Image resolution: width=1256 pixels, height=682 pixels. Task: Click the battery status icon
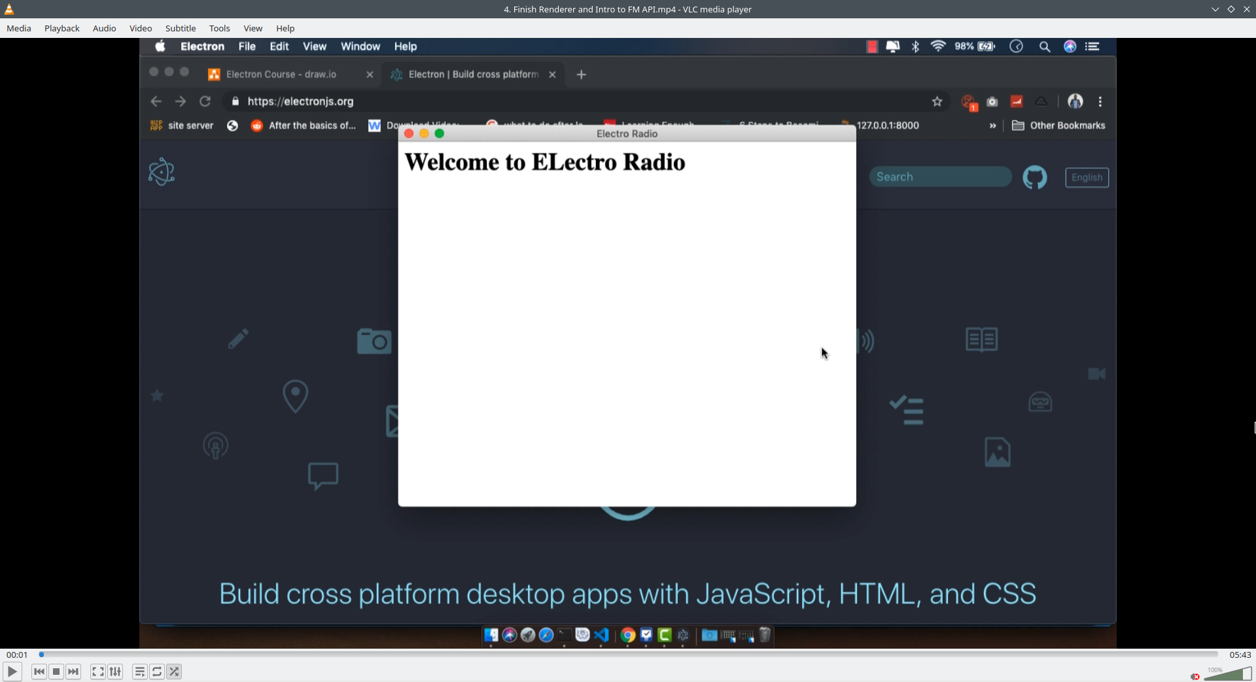(986, 46)
